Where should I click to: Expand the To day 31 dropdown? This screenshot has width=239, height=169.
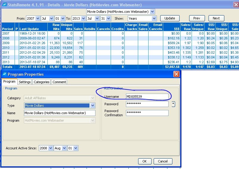click(x=109, y=18)
